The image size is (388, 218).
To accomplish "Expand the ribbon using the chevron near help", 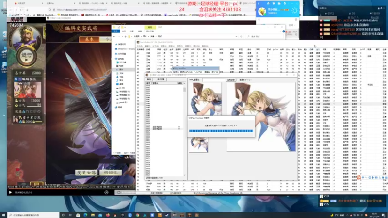I will coord(280,31).
